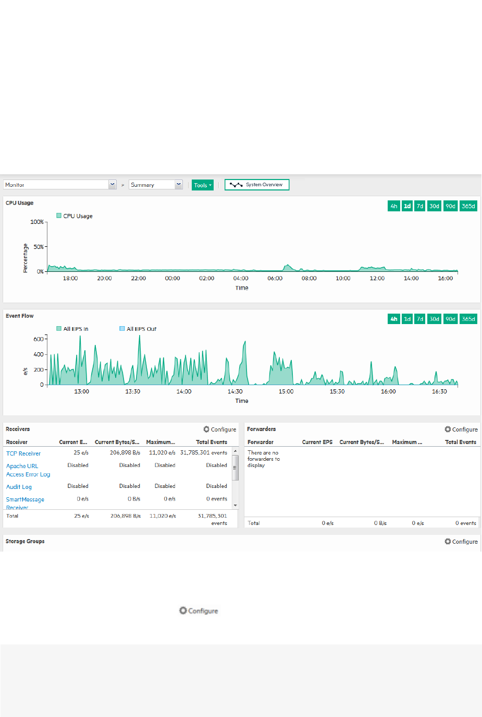
Task: Select 4h range for CPU Usage
Action: [x=394, y=206]
